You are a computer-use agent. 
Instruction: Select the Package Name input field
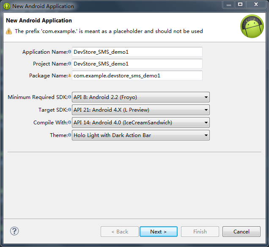(137, 76)
